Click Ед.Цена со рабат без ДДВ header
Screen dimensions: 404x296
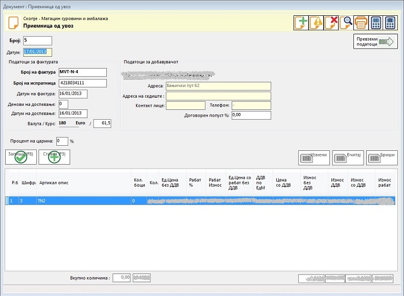tap(240, 183)
